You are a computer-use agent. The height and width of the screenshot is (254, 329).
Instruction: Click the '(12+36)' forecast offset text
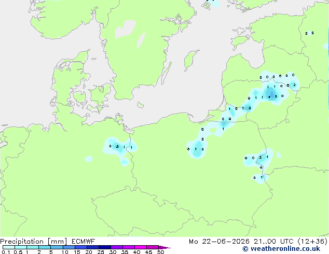pos(312,242)
